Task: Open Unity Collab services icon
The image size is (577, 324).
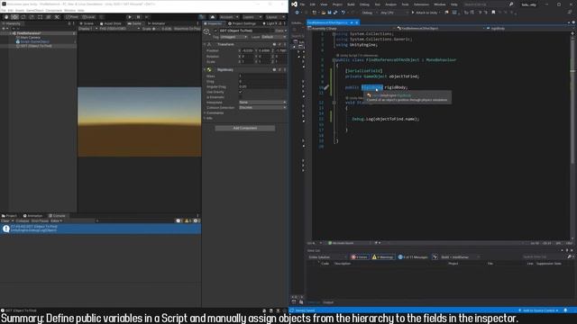Action: point(202,17)
